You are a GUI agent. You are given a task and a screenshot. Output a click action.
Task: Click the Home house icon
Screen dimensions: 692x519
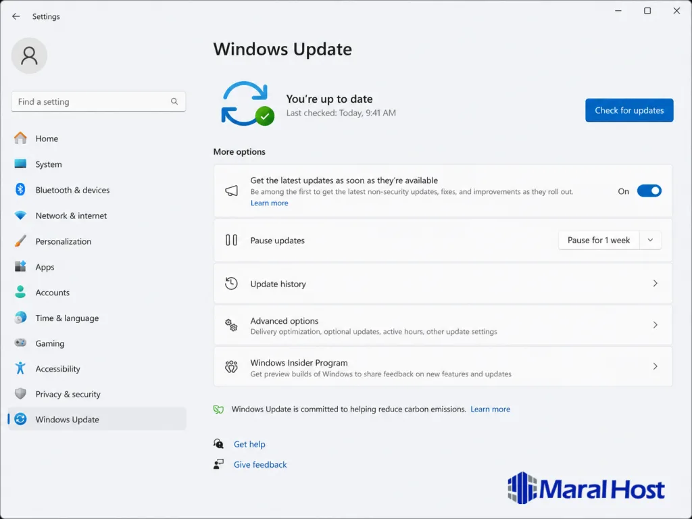pyautogui.click(x=20, y=138)
